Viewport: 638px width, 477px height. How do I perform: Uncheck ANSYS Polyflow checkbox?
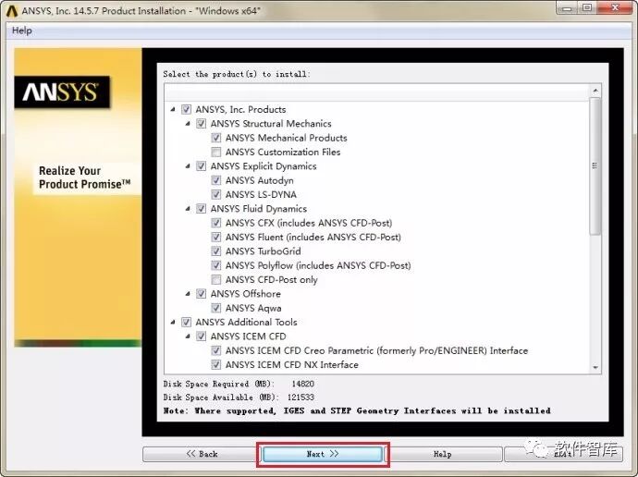coord(216,265)
